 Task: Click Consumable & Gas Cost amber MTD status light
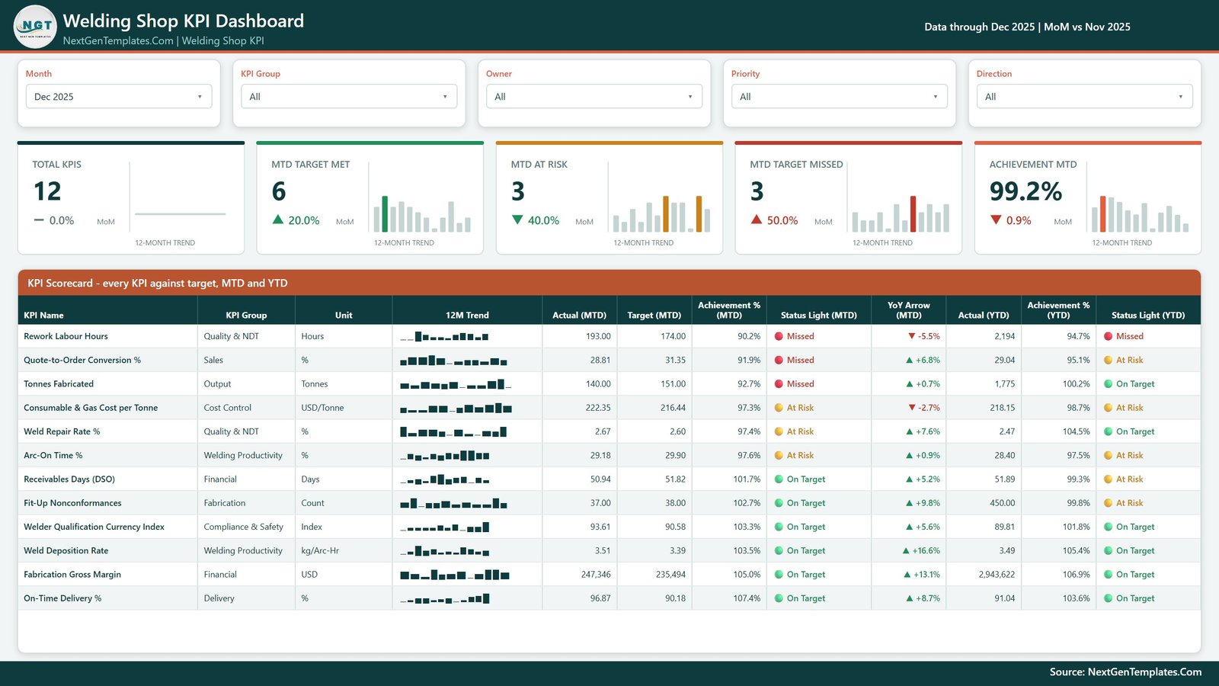pyautogui.click(x=779, y=408)
